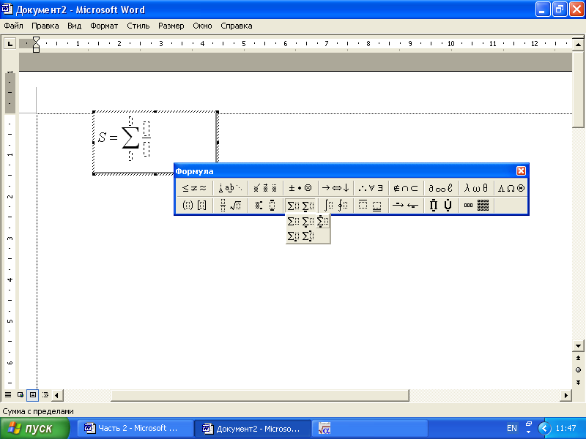Screen dimensions: 586x439
Task: Click the indent marker on the horizontal ruler
Action: tap(36, 44)
